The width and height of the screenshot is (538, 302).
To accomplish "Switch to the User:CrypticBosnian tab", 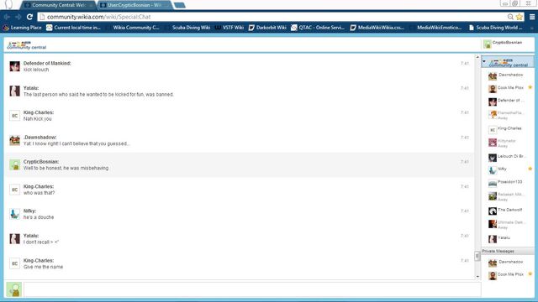I will pyautogui.click(x=134, y=5).
